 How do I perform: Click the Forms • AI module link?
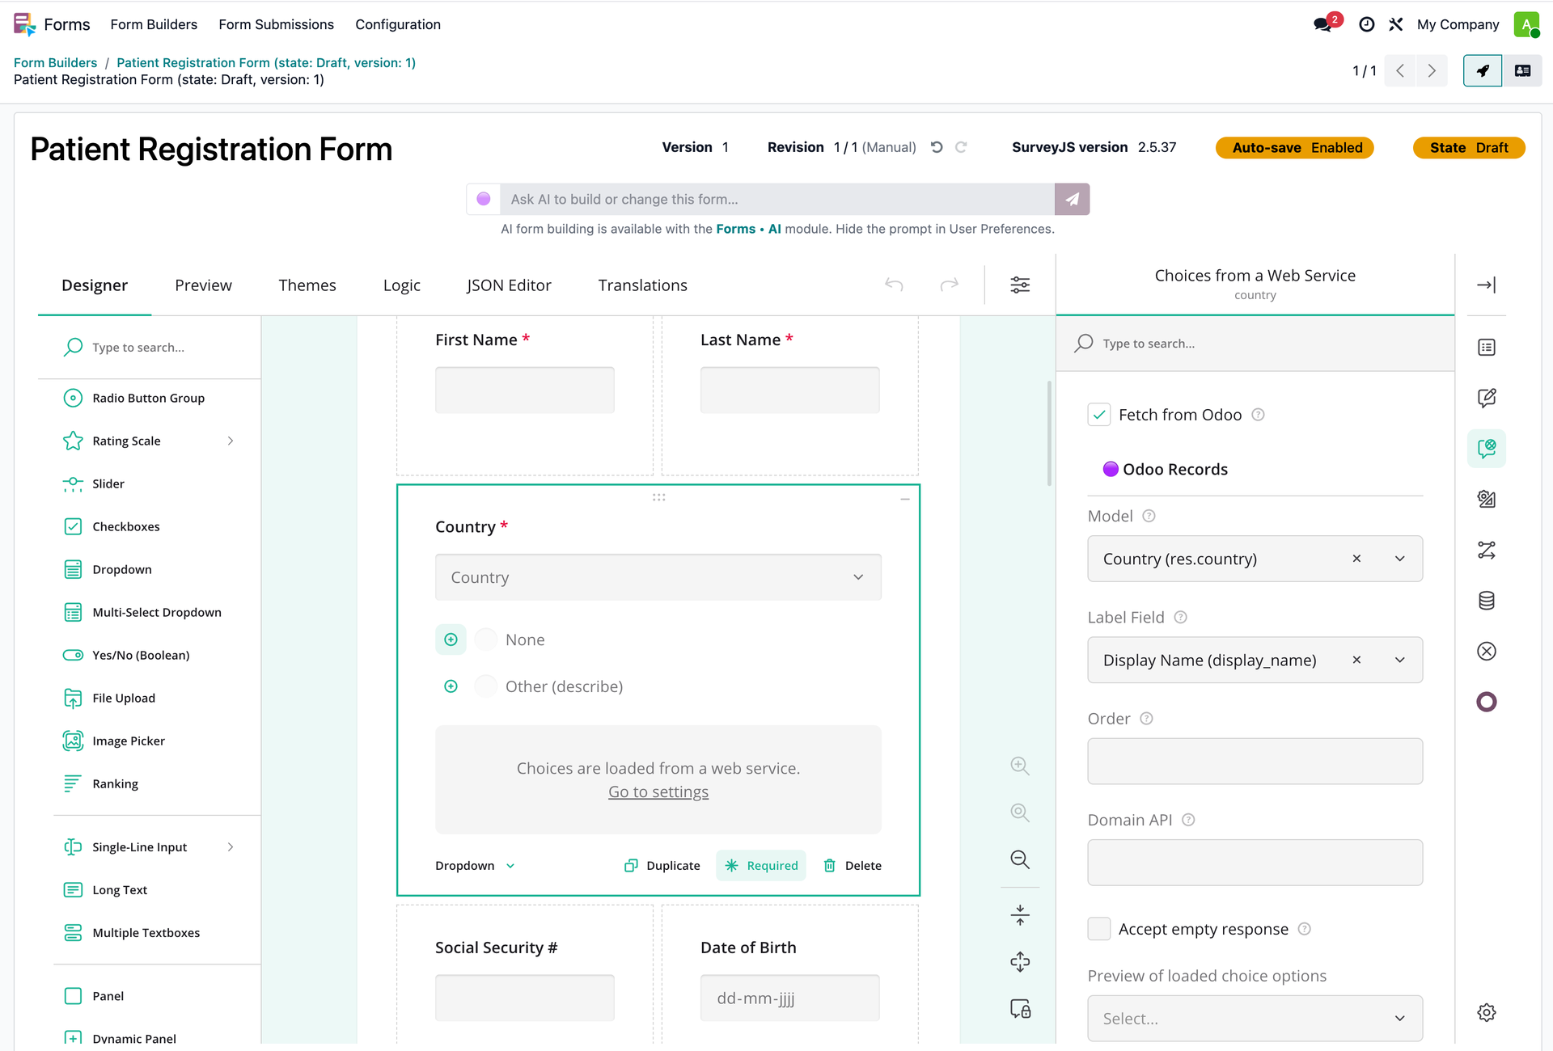coord(748,229)
